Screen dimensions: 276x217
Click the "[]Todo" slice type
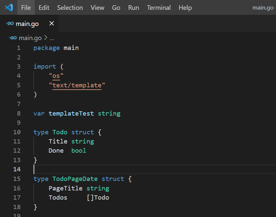[98, 198]
